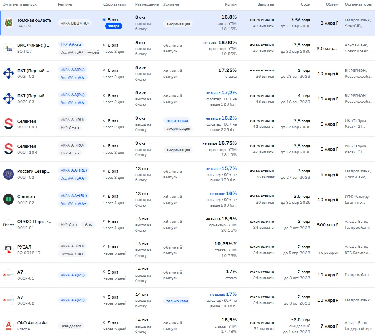Click the "только квал" tag for Селектел 001P-09R
The width and height of the screenshot is (375, 336).
(177, 121)
